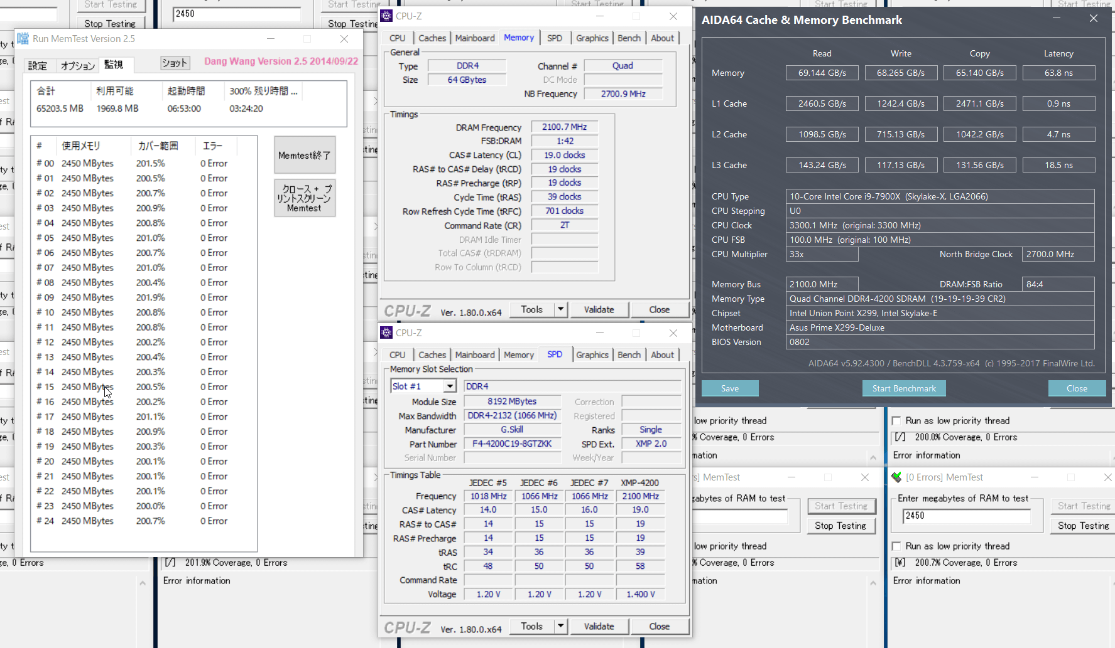Click the Memory Write value 68.265 GB/s
The width and height of the screenshot is (1115, 648).
[x=901, y=73]
